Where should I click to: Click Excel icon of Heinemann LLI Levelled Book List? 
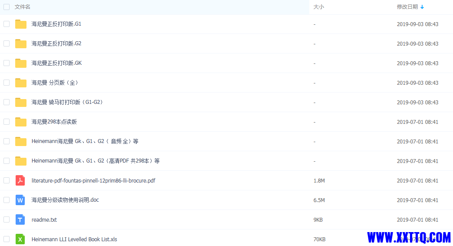20,239
